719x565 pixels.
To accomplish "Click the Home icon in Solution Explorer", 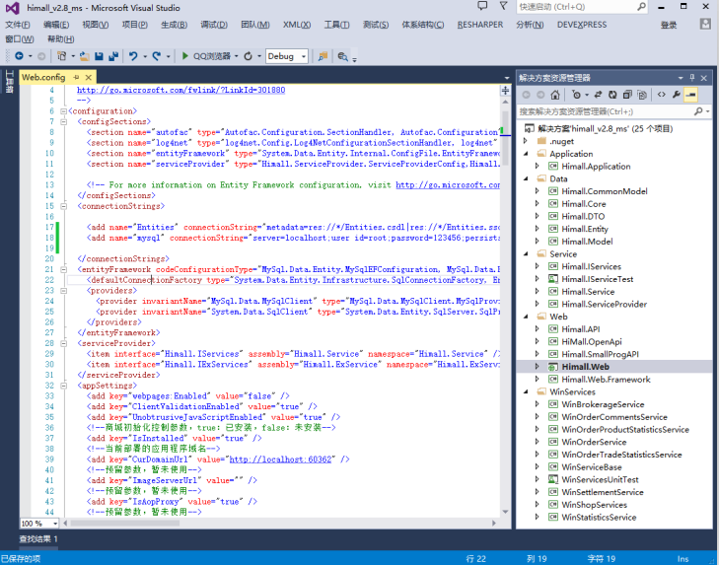I will tap(555, 95).
